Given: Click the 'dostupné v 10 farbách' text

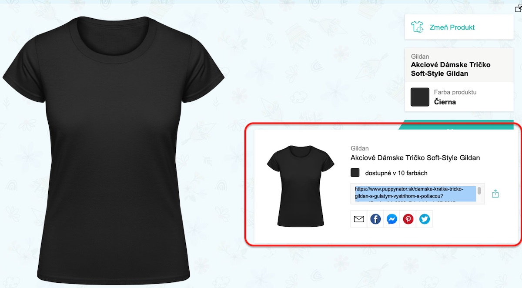Looking at the screenshot, I should click(x=396, y=173).
